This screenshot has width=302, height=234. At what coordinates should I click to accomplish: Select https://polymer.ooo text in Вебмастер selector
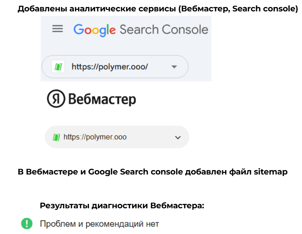pyautogui.click(x=95, y=137)
